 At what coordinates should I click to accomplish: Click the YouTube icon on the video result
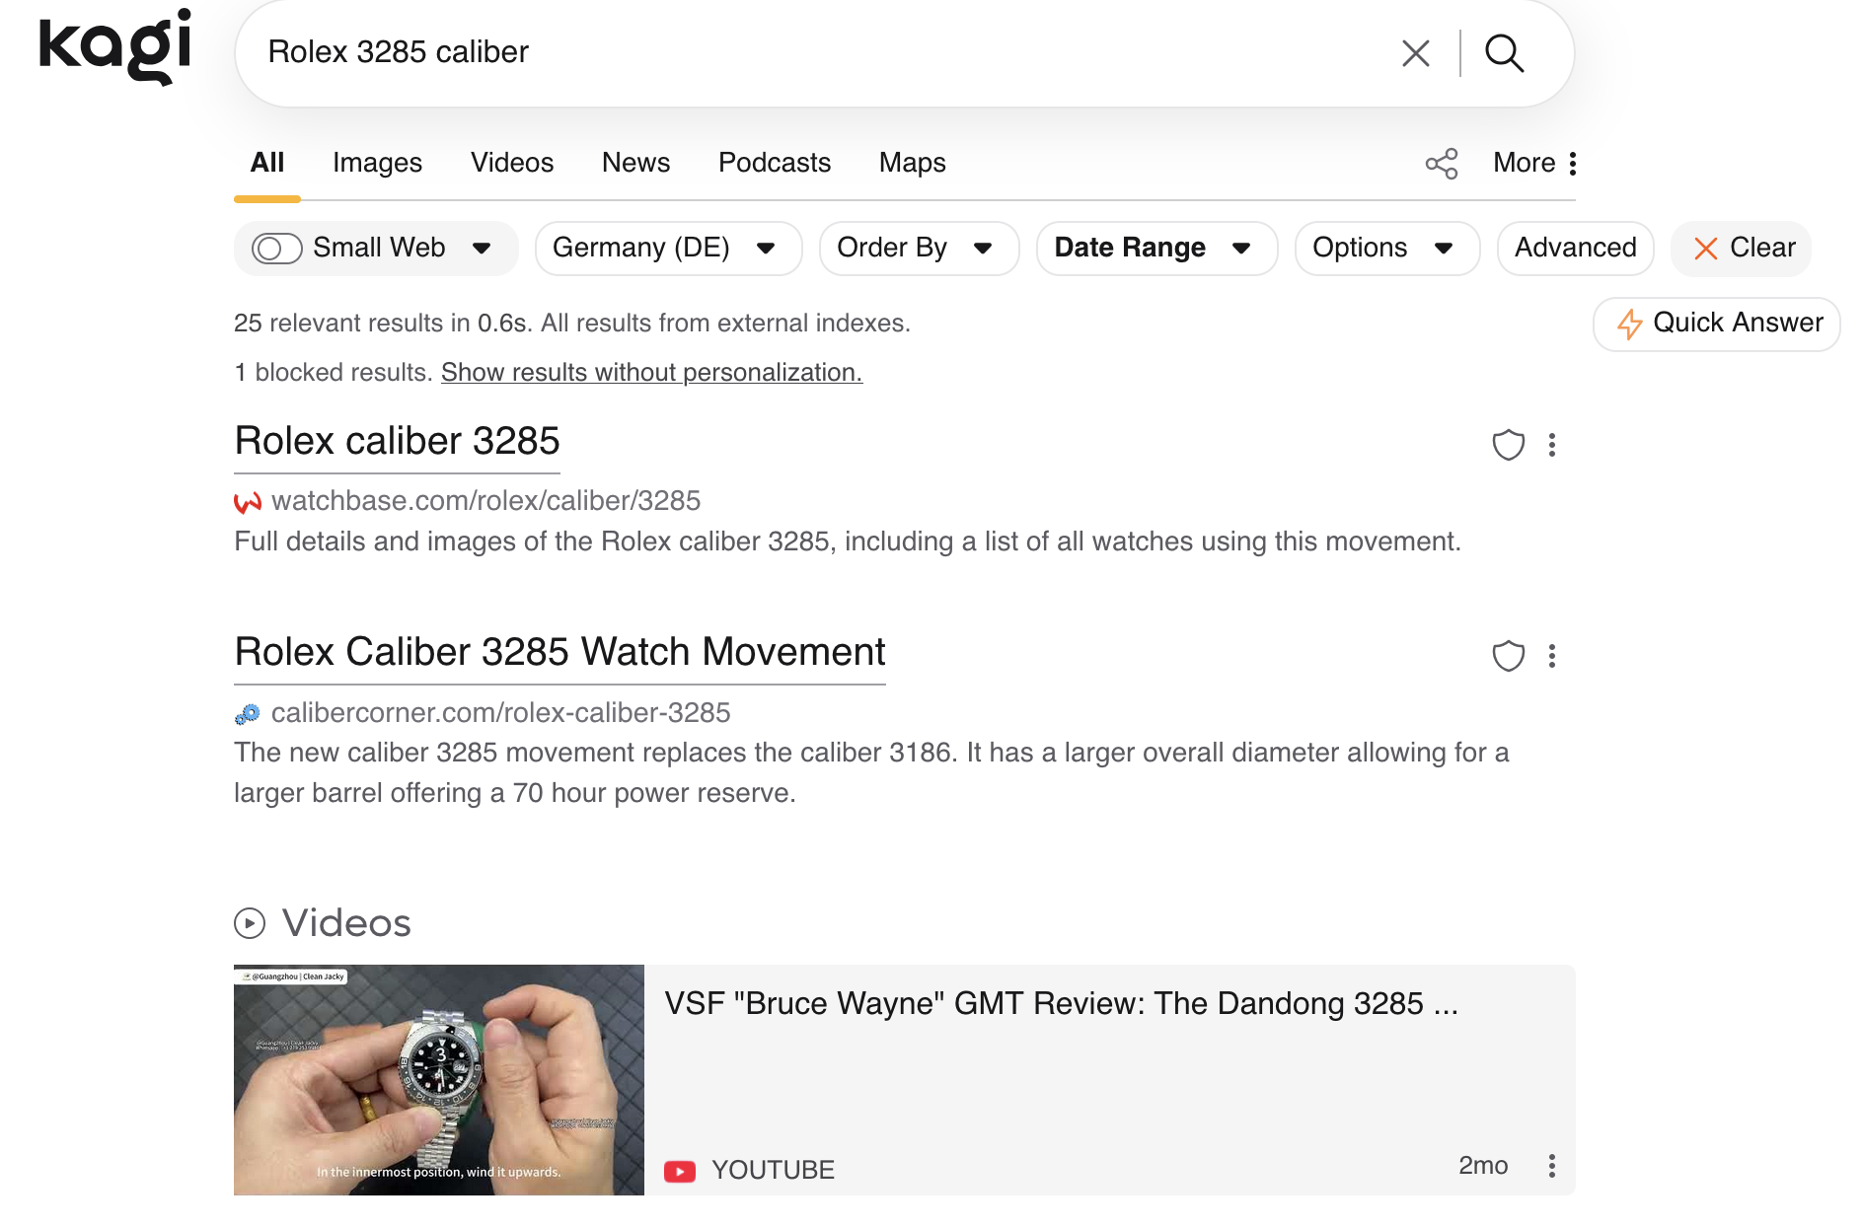(680, 1171)
